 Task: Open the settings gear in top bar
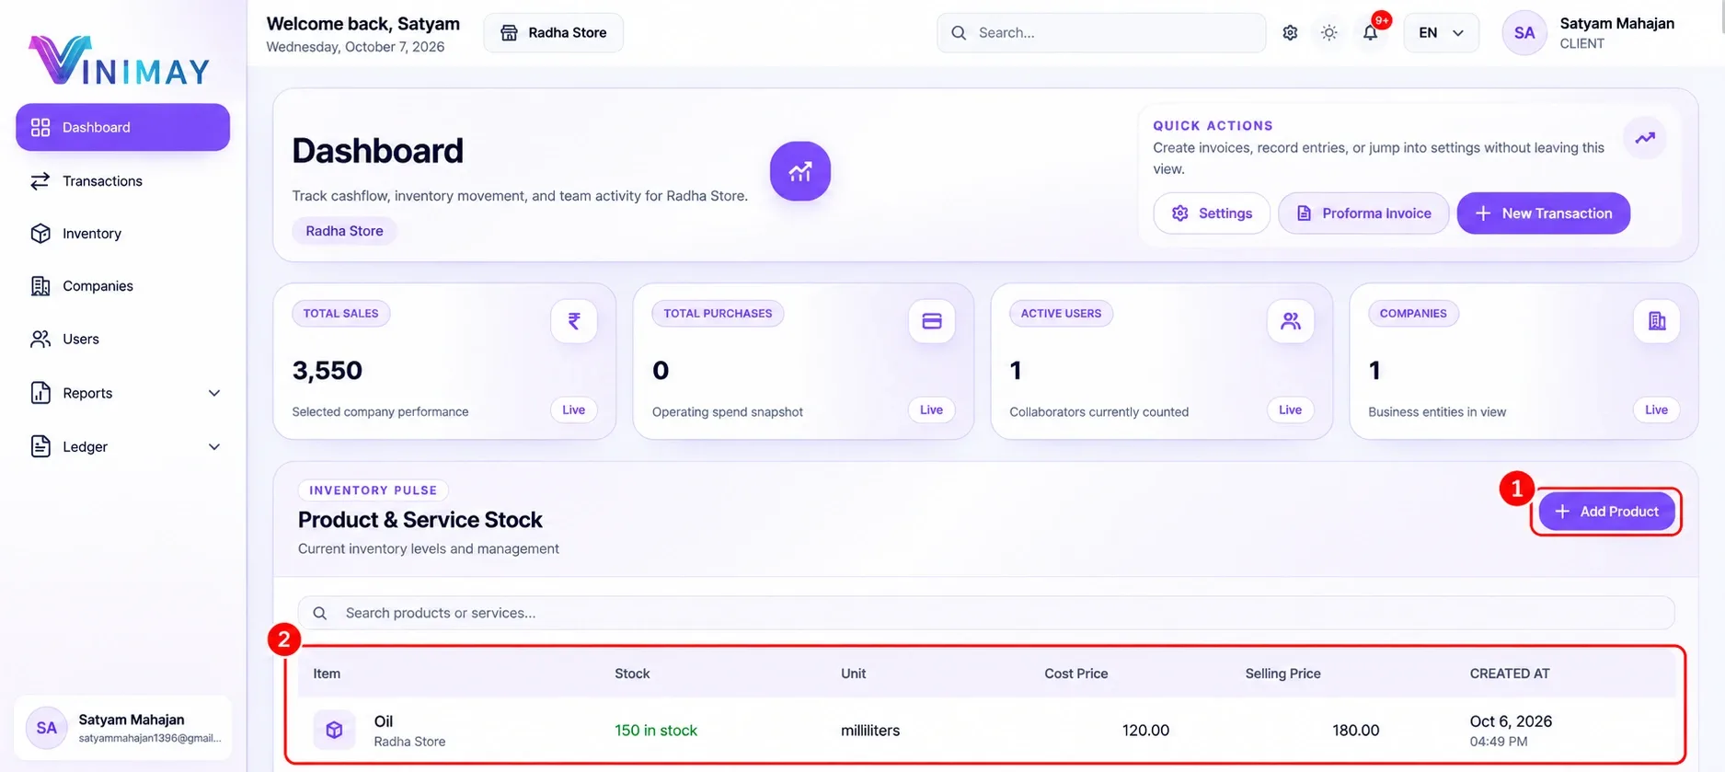(x=1290, y=33)
